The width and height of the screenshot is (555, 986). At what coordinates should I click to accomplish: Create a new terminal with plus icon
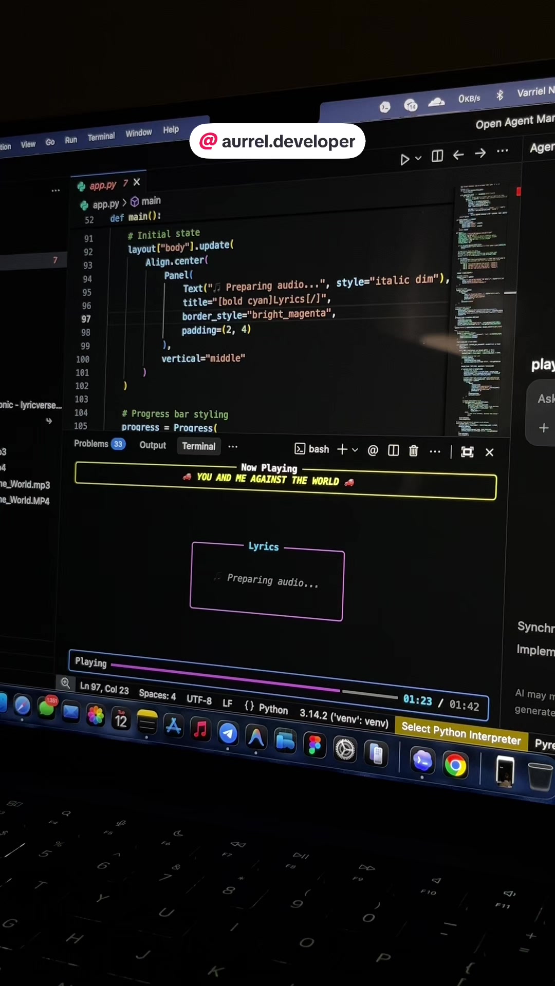click(x=342, y=450)
